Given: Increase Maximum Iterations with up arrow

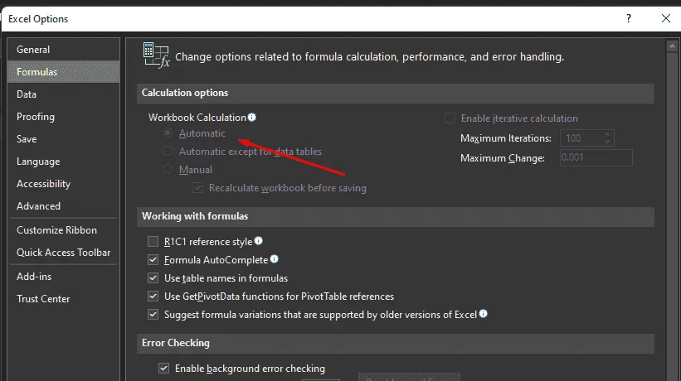Looking at the screenshot, I should click(608, 134).
